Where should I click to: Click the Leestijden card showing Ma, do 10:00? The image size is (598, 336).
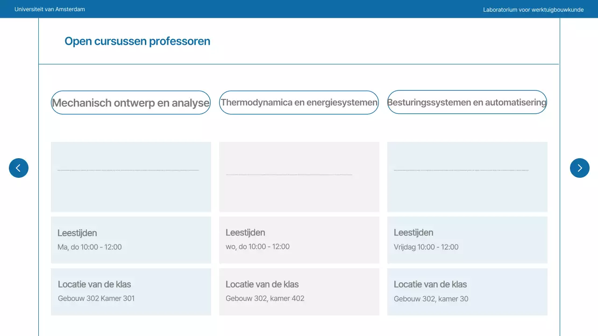point(131,239)
